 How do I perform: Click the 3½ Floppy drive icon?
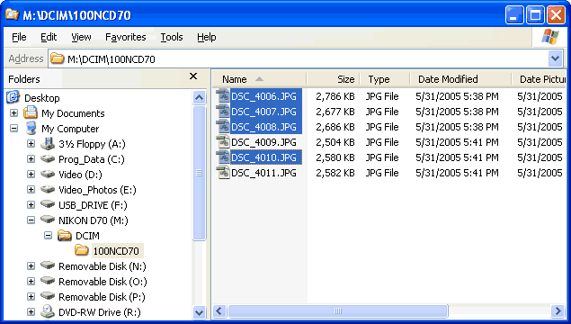(48, 144)
